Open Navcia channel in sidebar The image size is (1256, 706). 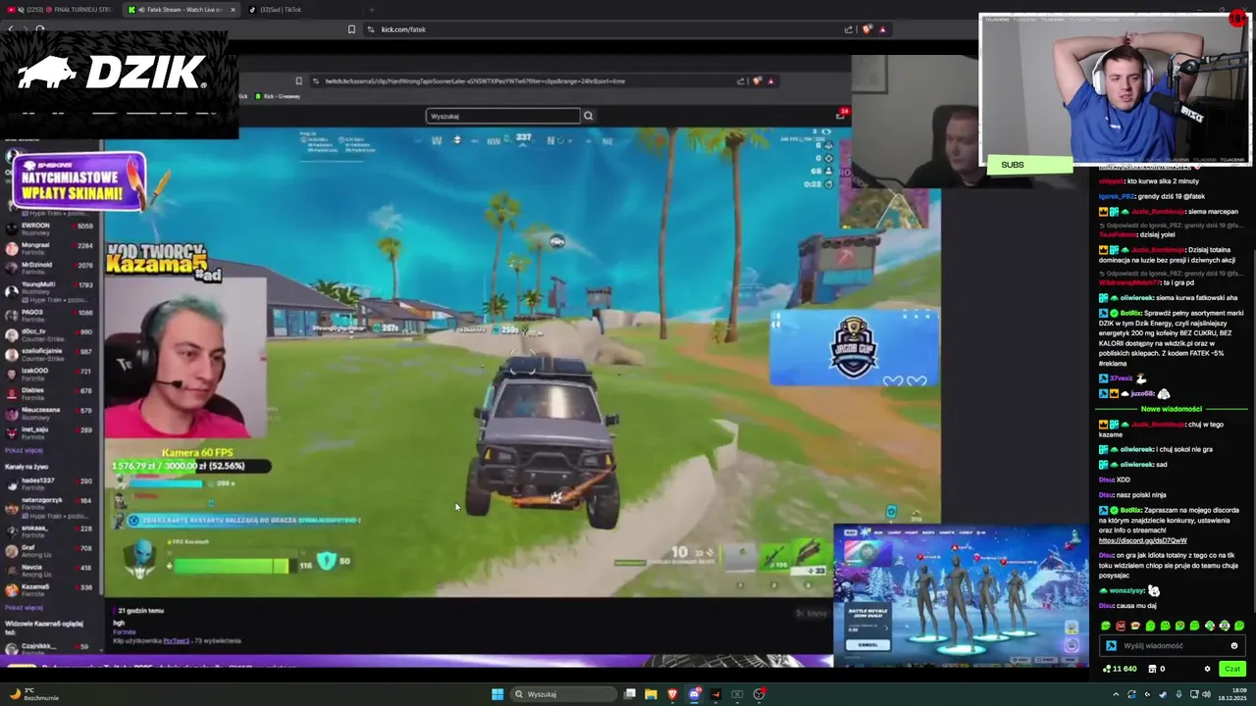coord(51,569)
